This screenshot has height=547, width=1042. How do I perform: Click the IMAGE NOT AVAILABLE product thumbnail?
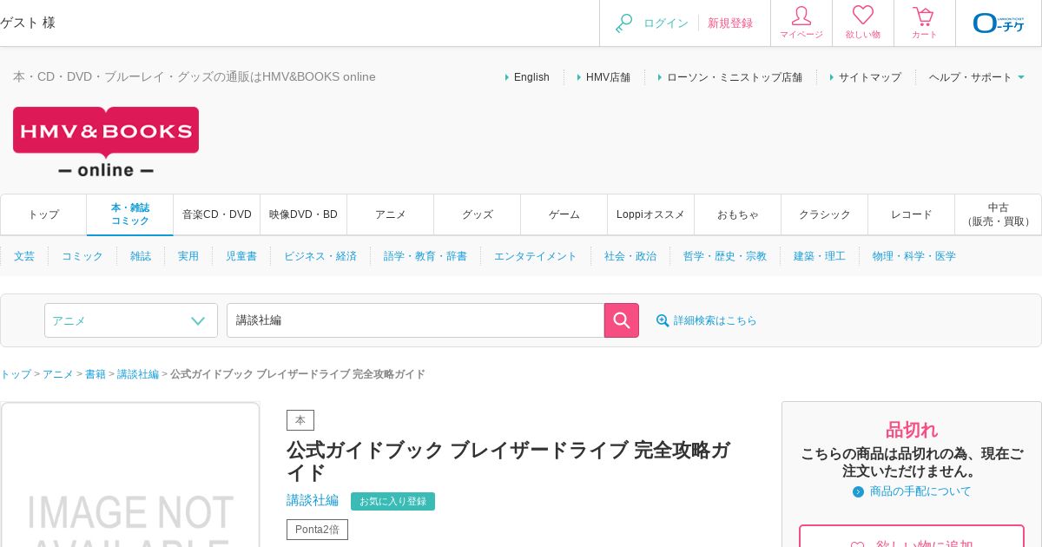point(130,475)
